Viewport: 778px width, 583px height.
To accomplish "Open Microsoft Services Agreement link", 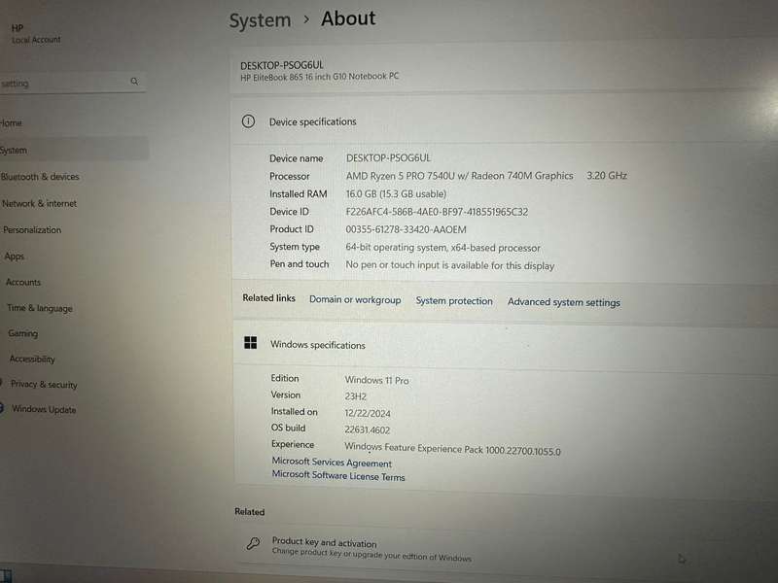I will pyautogui.click(x=332, y=463).
